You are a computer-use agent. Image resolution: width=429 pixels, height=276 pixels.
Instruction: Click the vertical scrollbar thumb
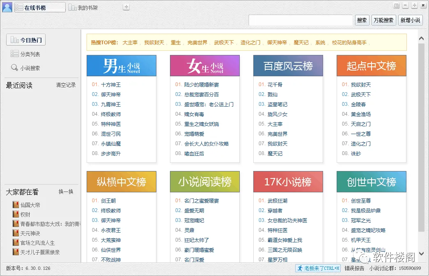[421, 137]
